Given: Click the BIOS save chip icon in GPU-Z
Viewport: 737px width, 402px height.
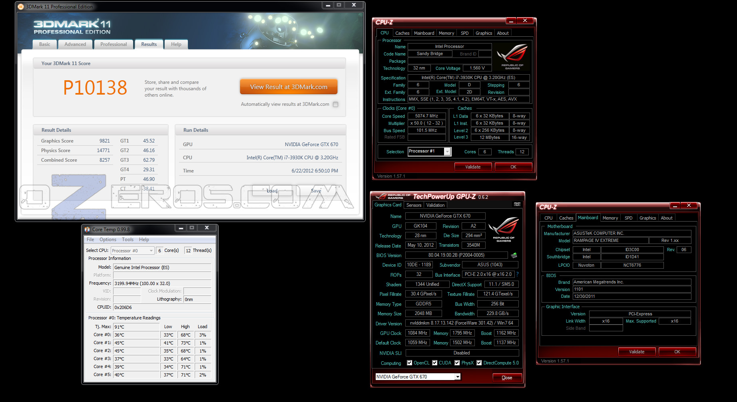Looking at the screenshot, I should tap(514, 255).
